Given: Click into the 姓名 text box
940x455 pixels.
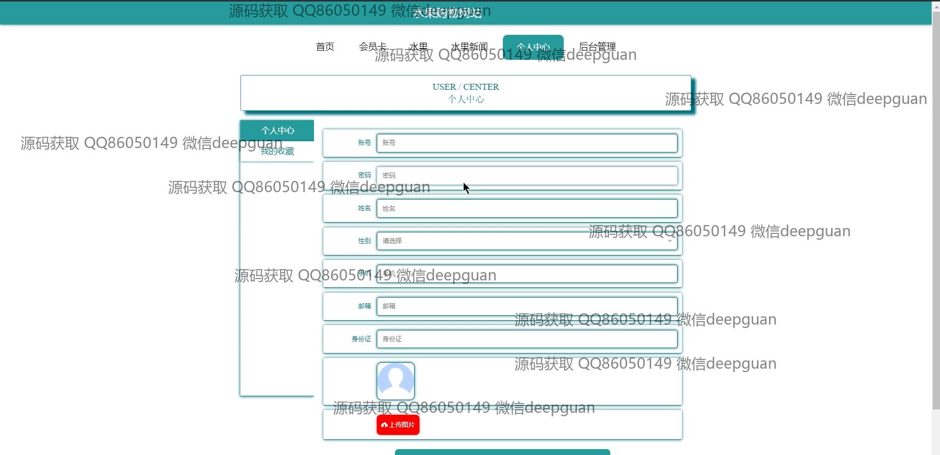Looking at the screenshot, I should [x=526, y=208].
